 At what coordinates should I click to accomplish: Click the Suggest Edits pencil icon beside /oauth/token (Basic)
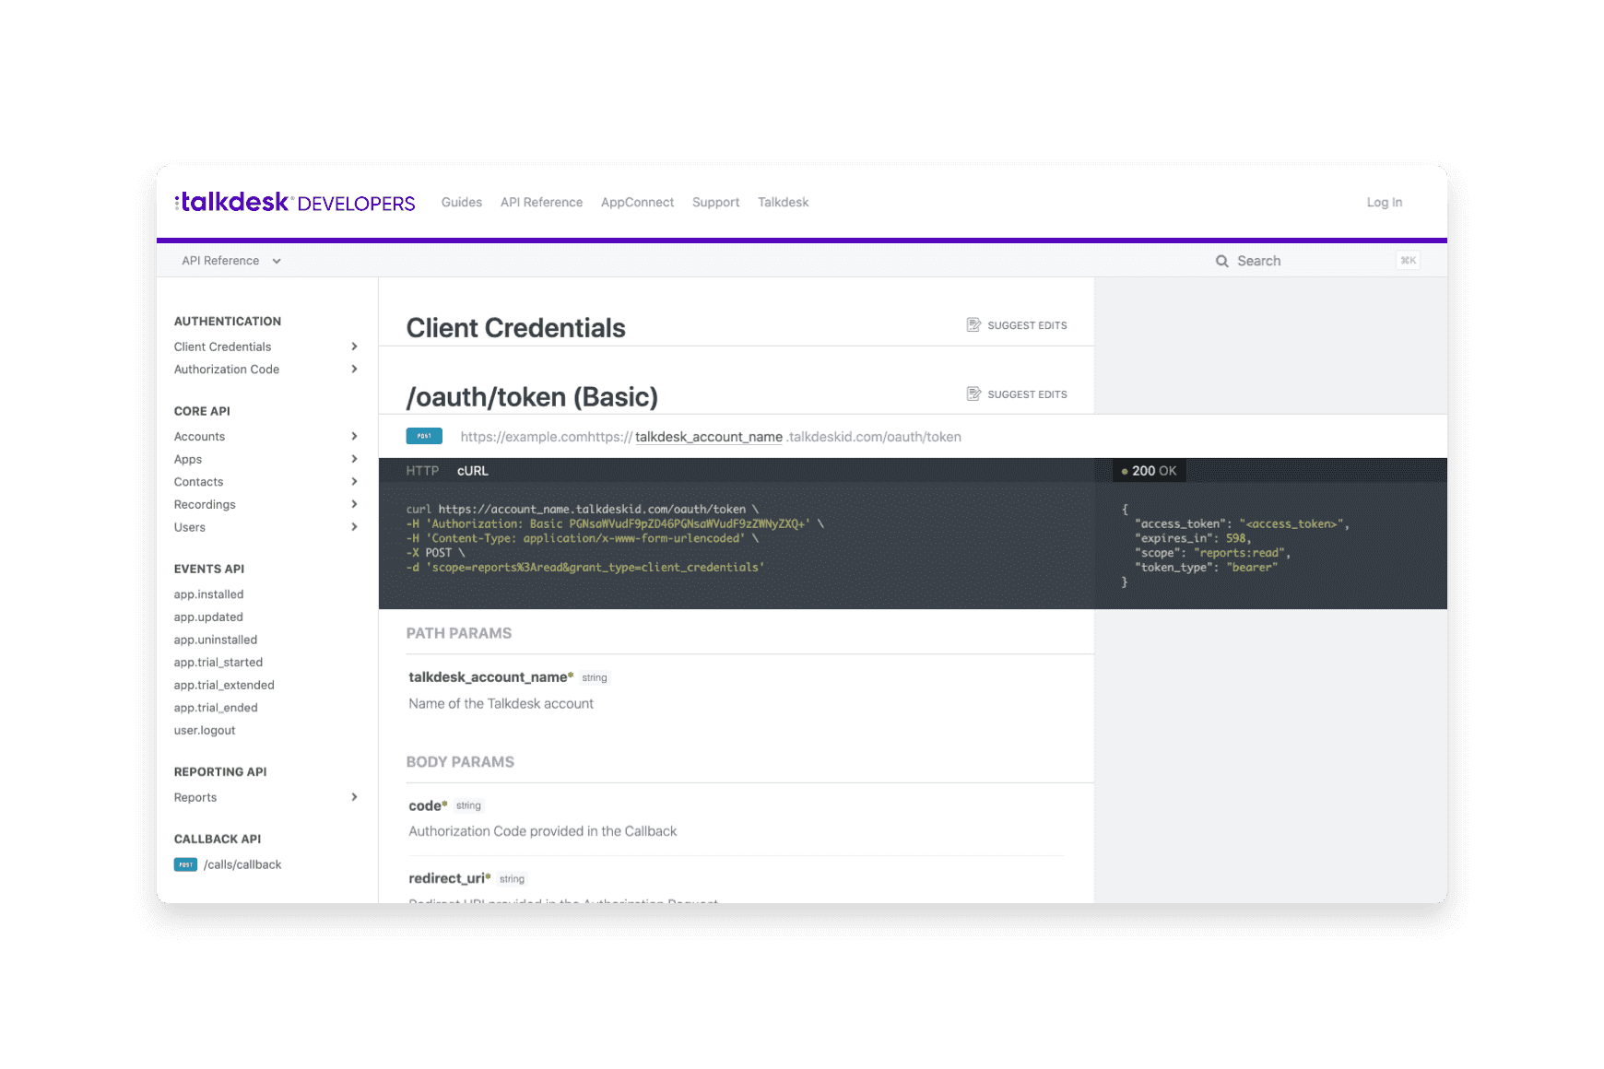(973, 394)
